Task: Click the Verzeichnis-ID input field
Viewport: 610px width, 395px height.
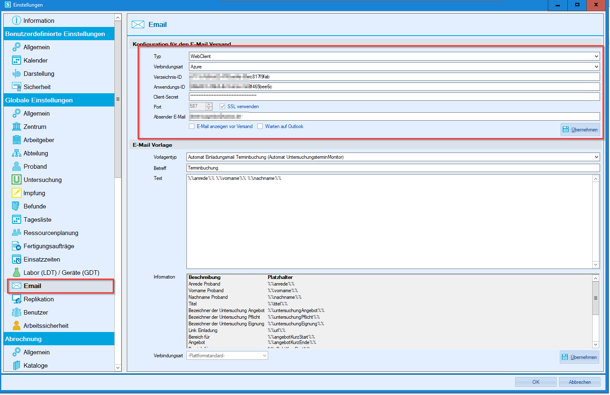Action: (394, 77)
